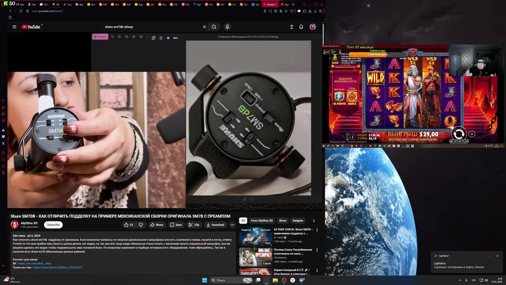This screenshot has width=506, height=285.
Task: Open more actions ellipsis beside Download
Action: coord(232,225)
